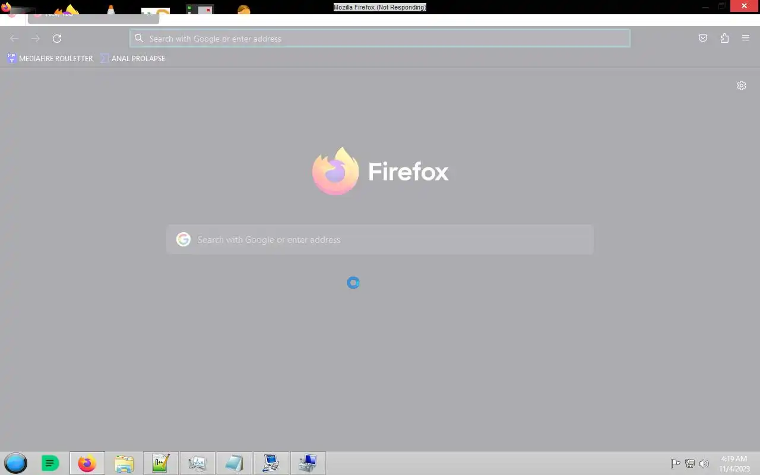The height and width of the screenshot is (475, 760).
Task: Click the Firefox icon in title bar corner
Action: [6, 8]
